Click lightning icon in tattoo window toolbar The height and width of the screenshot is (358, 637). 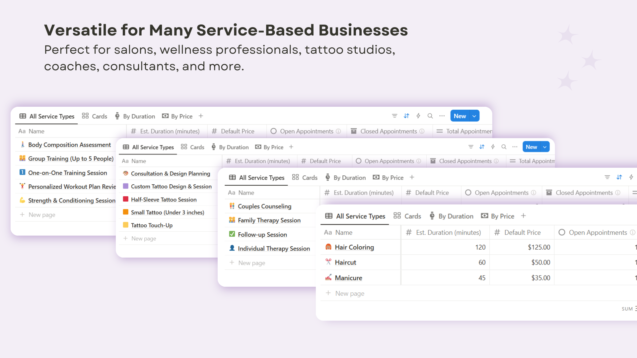pyautogui.click(x=493, y=147)
